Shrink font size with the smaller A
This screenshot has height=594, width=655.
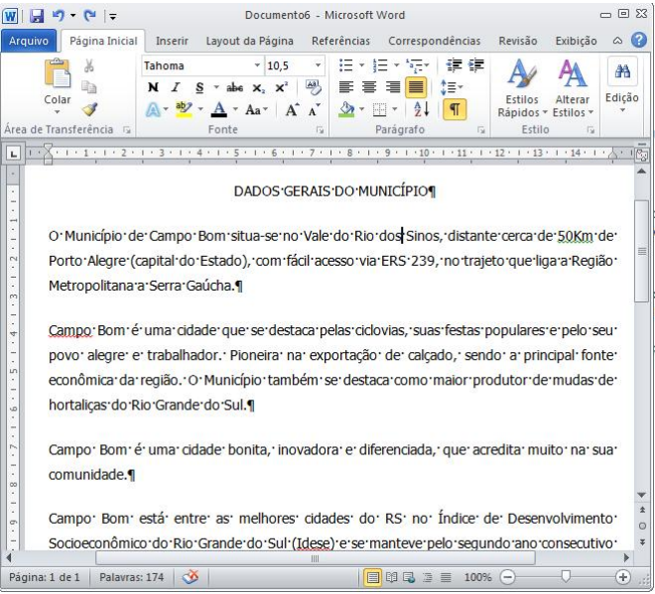tap(315, 110)
